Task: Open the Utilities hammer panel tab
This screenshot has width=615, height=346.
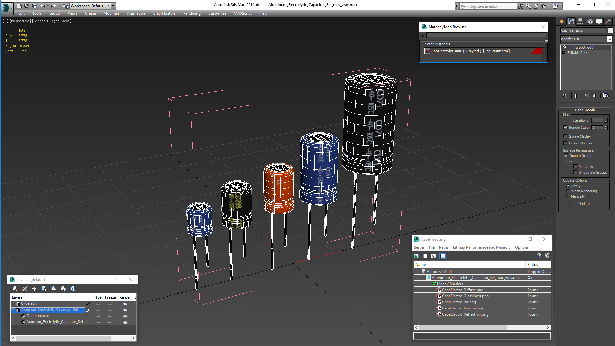Action: [608, 21]
